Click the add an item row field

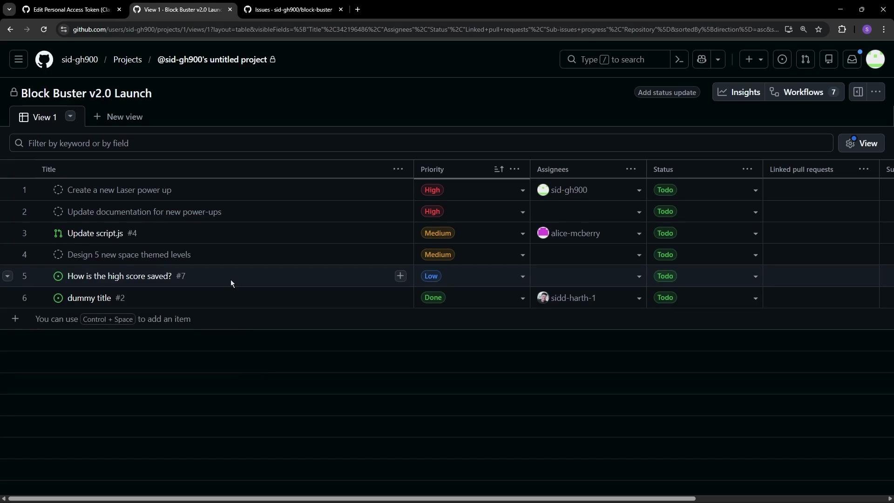pyautogui.click(x=447, y=319)
